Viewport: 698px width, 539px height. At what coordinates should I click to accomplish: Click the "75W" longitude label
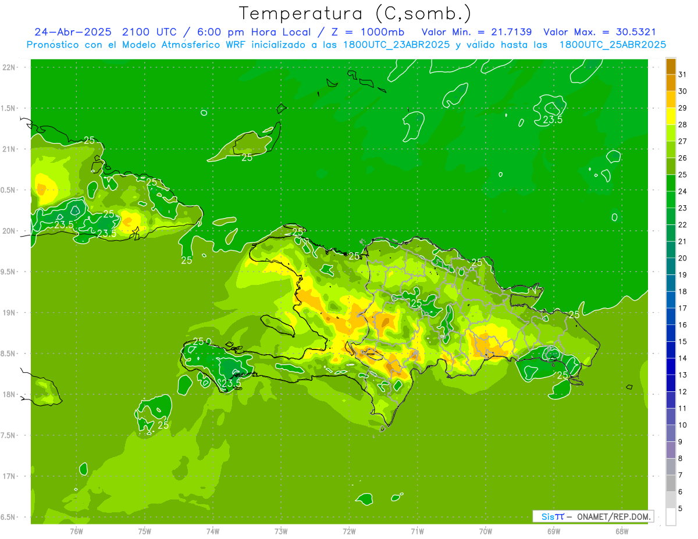pos(145,531)
